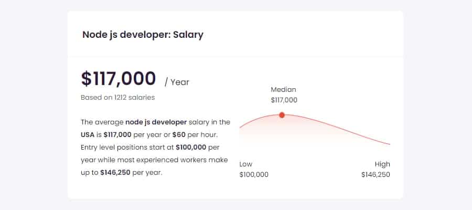The height and width of the screenshot is (210, 472).
Task: Click the left end of the salary curve
Action: click(x=241, y=127)
